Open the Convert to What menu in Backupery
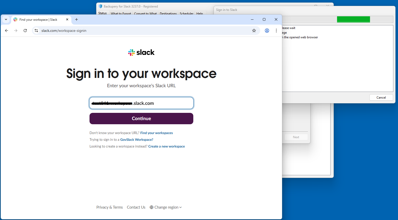Image resolution: width=398 pixels, height=220 pixels. click(145, 13)
